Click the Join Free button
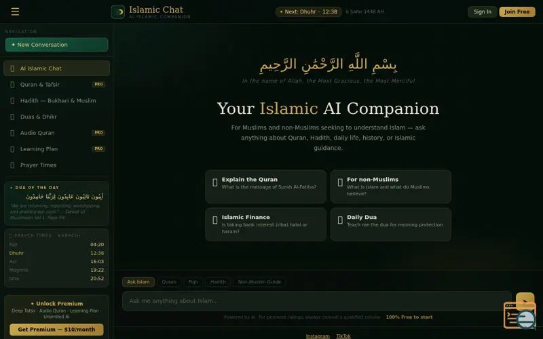Viewport: 543px width, 339px height. point(517,12)
